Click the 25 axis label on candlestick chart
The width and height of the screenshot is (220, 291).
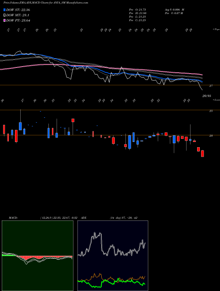tap(211, 111)
